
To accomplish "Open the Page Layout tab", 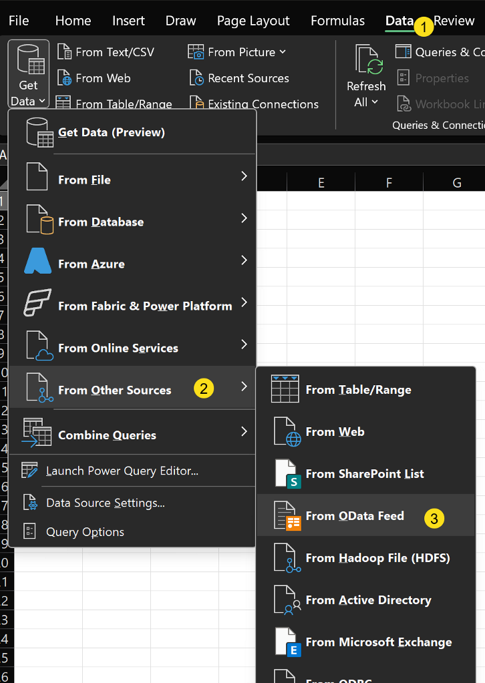I will 253,21.
